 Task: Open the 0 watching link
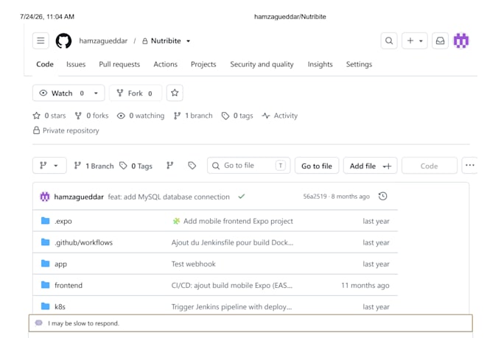point(141,116)
